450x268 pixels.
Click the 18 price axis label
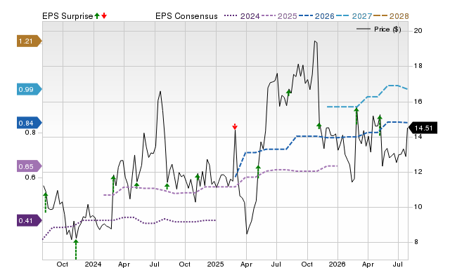tap(418, 66)
